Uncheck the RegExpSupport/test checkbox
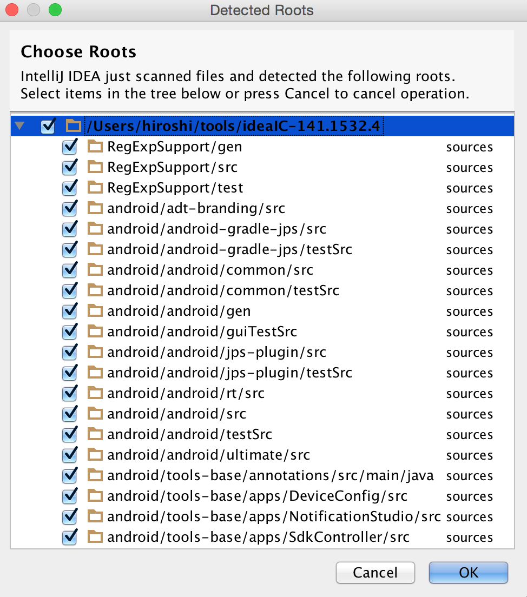Image resolution: width=527 pixels, height=597 pixels. click(x=70, y=188)
